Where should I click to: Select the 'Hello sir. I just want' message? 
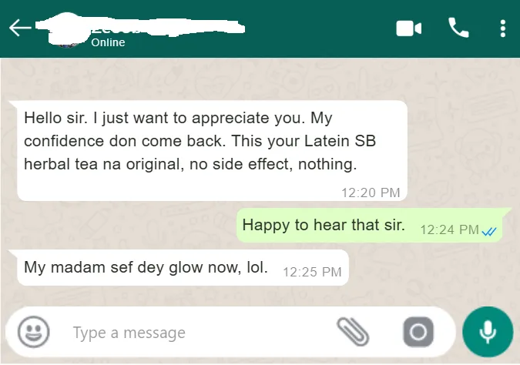click(213, 150)
